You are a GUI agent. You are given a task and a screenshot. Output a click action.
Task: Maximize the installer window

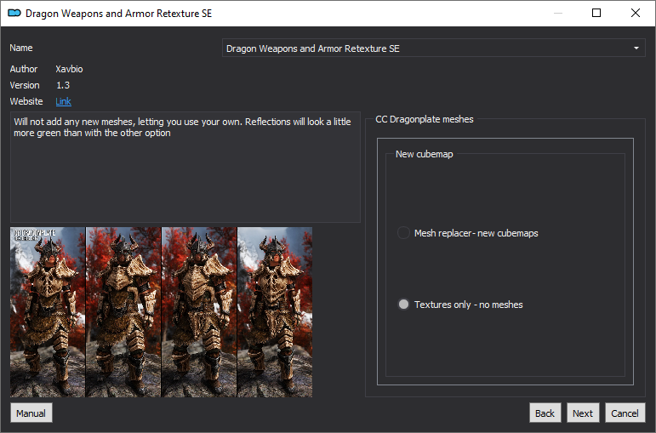[596, 13]
